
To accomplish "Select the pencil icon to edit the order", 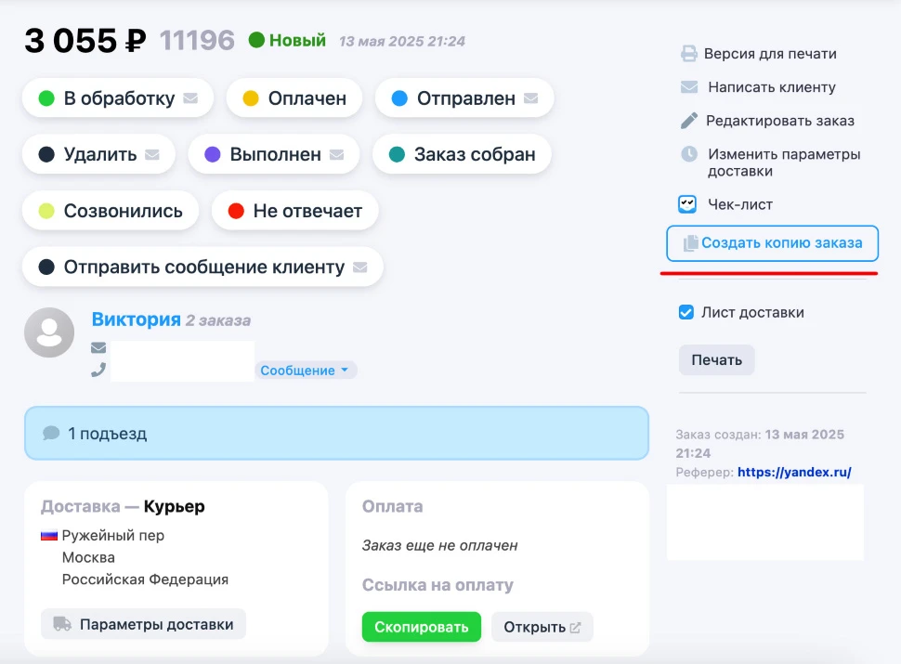I will pos(687,121).
